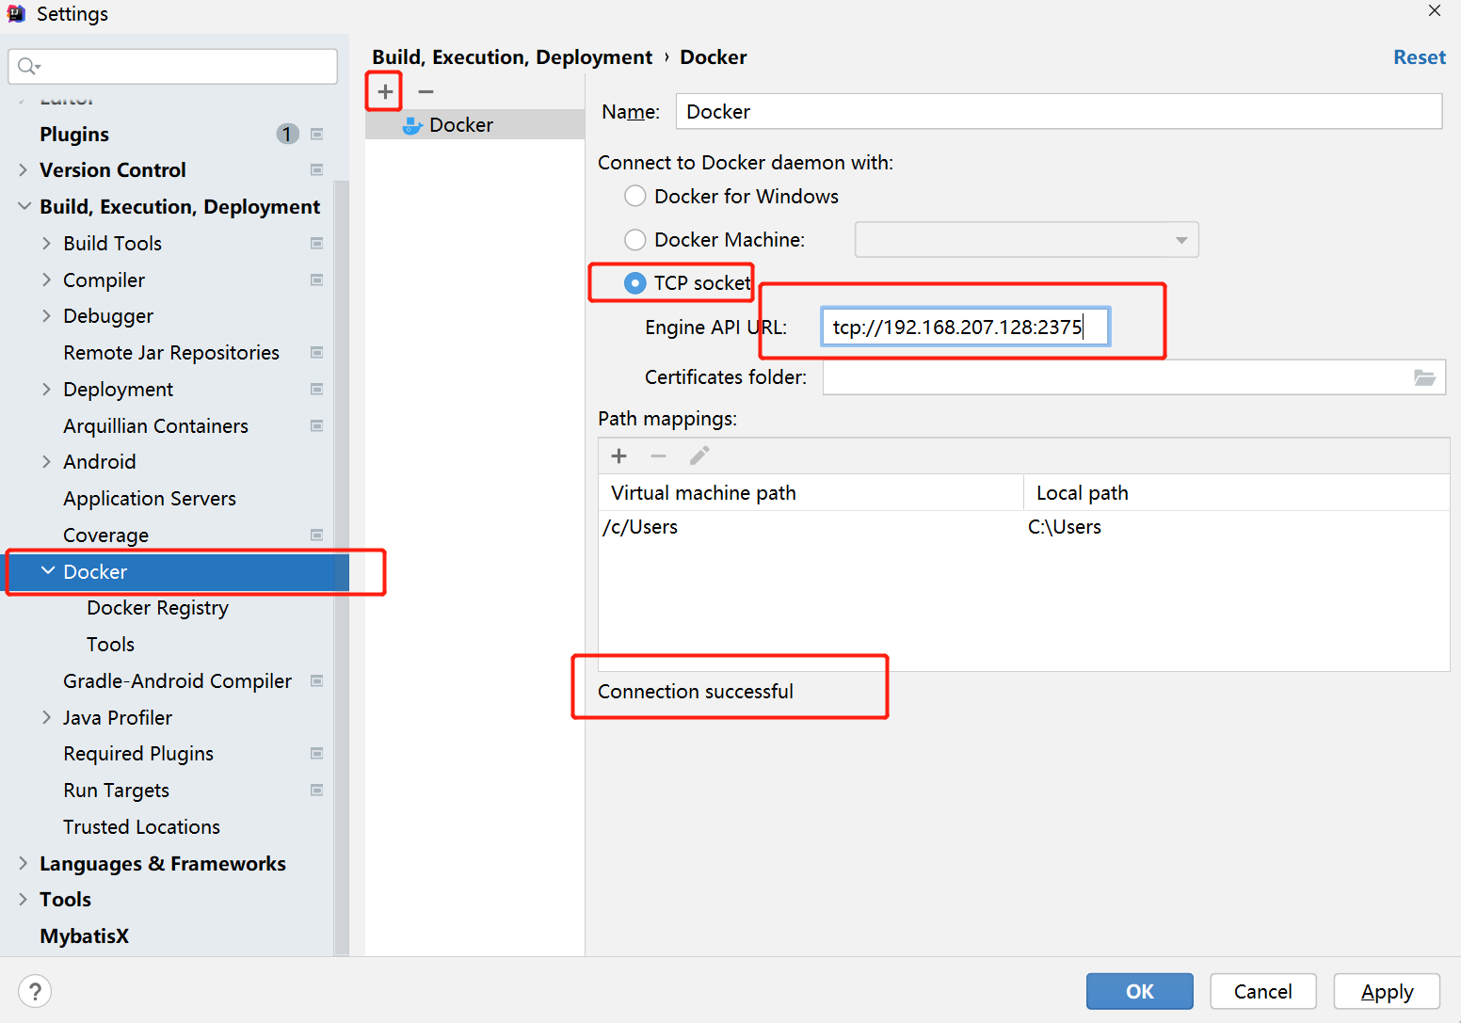Viewport: 1461px width, 1023px height.
Task: Click project-level icon beside Build Tools
Action: pyautogui.click(x=317, y=244)
